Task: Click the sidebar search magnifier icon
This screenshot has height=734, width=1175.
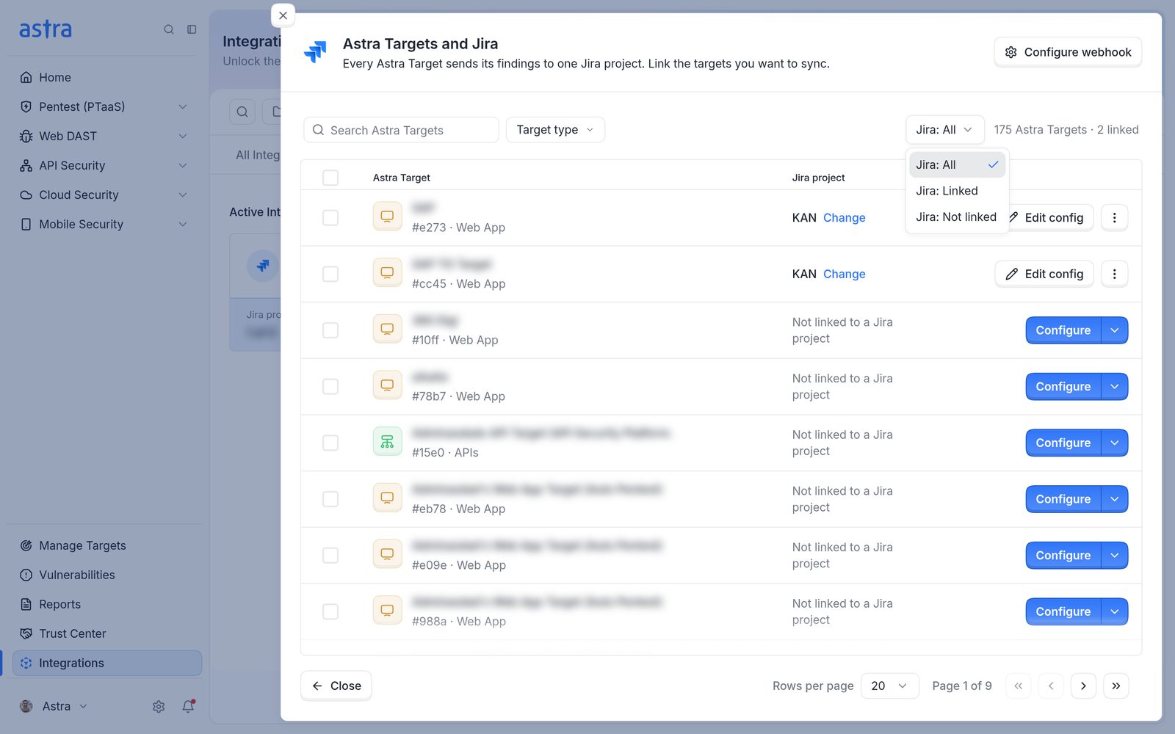Action: [169, 29]
